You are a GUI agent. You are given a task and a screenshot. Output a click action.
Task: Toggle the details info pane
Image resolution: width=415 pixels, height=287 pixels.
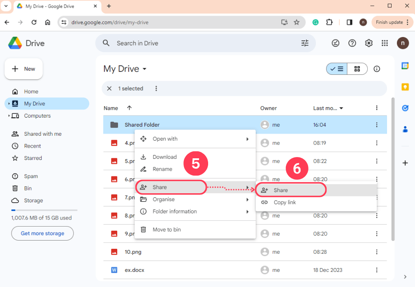point(377,69)
